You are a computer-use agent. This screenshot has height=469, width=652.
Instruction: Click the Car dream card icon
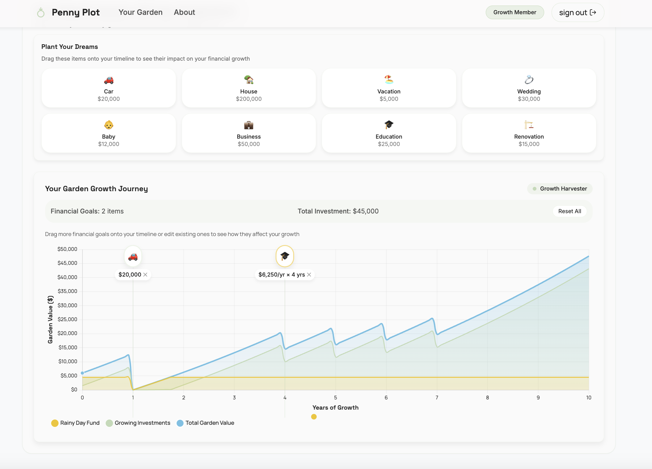(x=108, y=80)
